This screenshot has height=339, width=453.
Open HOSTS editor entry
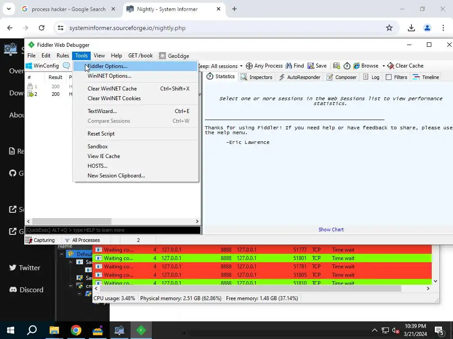pyautogui.click(x=135, y=166)
